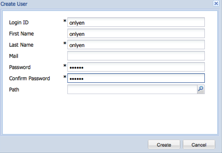This screenshot has width=222, height=153.
Task: Click inside the Path text field
Action: 132,90
